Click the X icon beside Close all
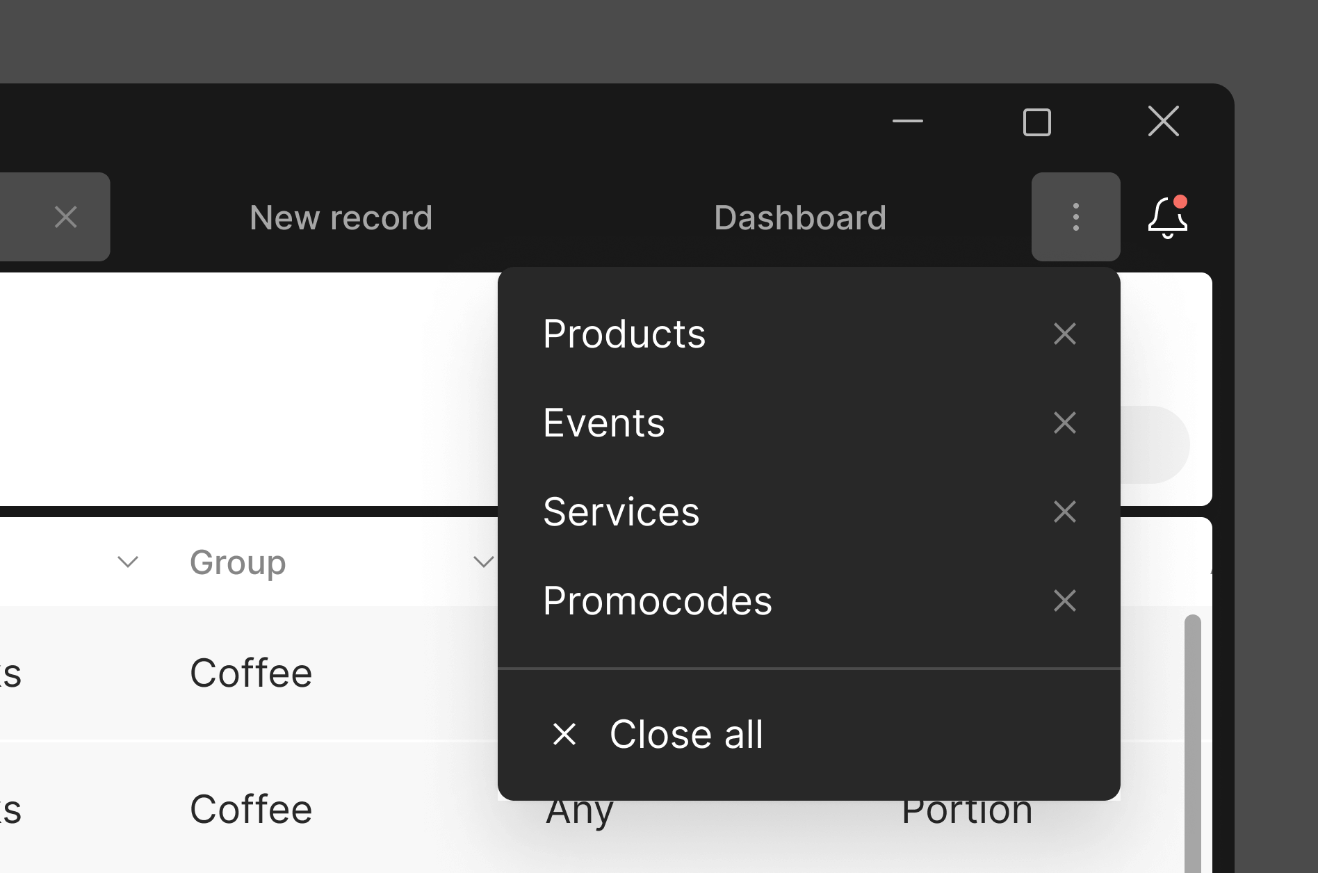The height and width of the screenshot is (873, 1318). click(564, 734)
